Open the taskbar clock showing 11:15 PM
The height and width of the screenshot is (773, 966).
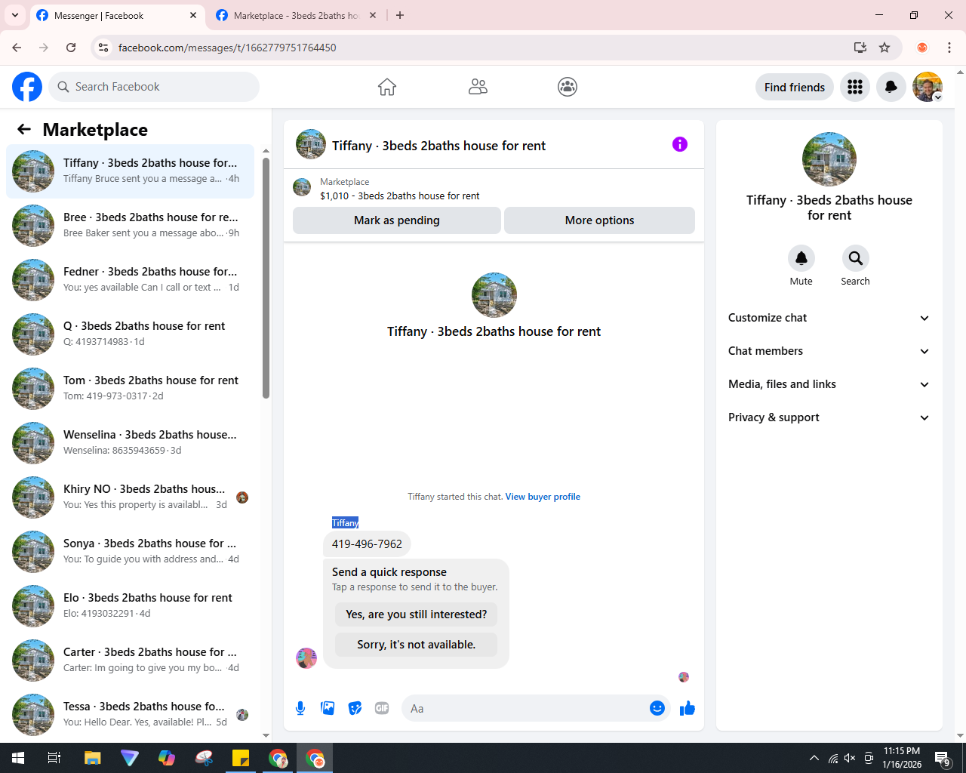[902, 758]
